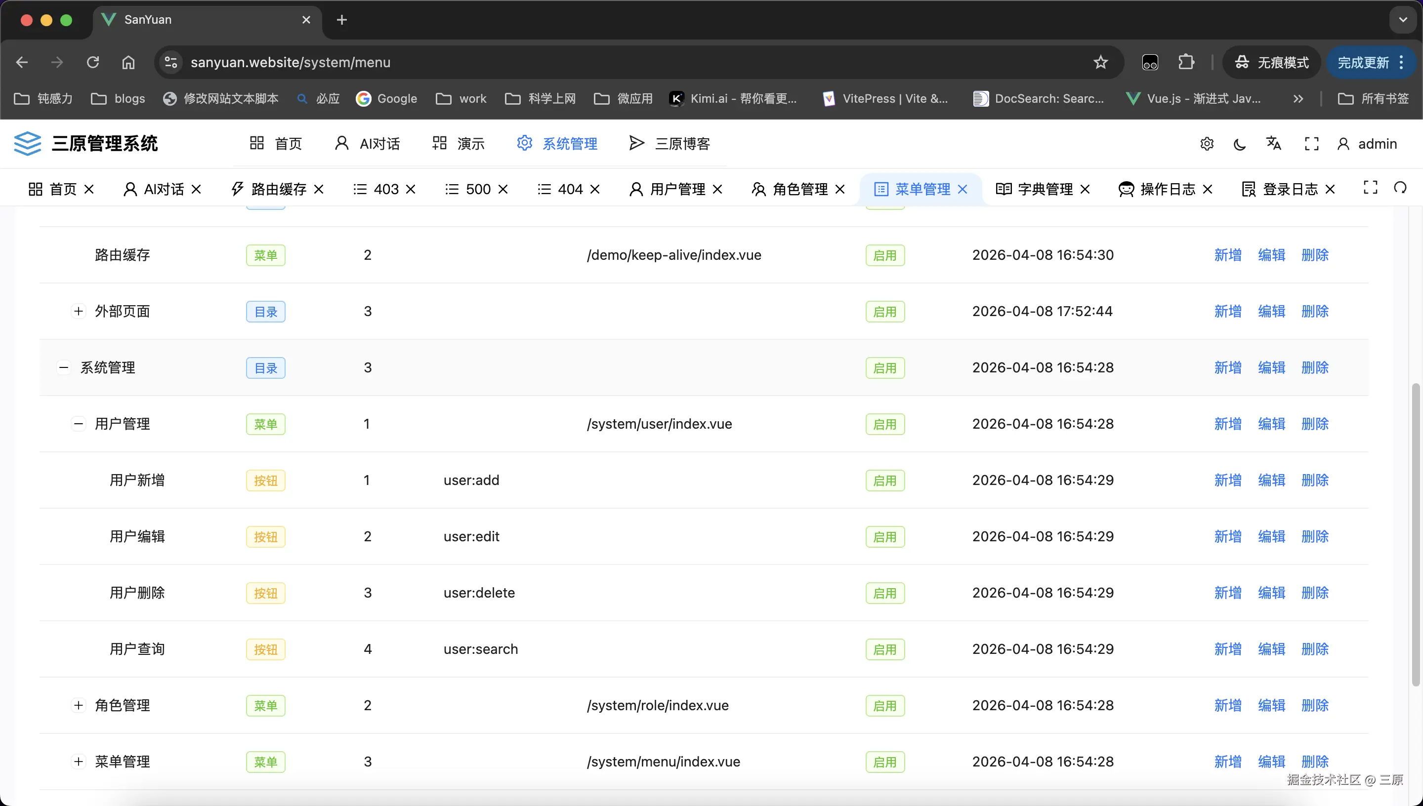Expand the 外部页面 directory row
This screenshot has height=806, width=1423.
click(79, 311)
